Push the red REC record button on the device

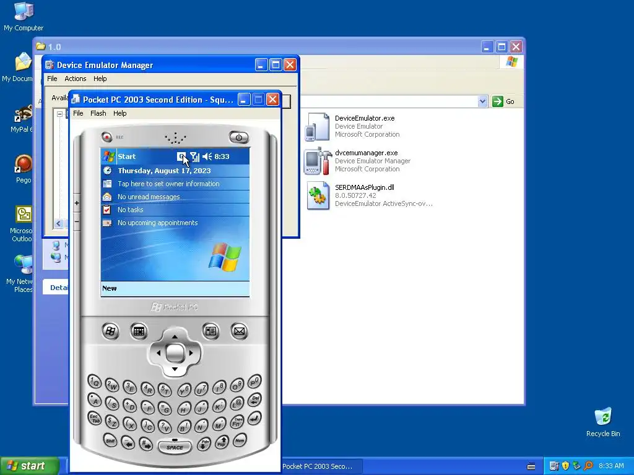[x=106, y=137]
